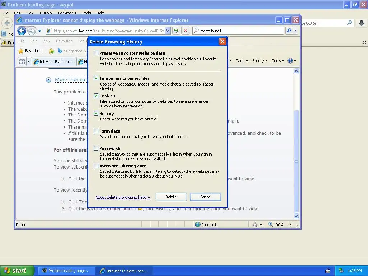The width and height of the screenshot is (368, 276).
Task: Click the Mypal downloads arrow icon
Action: click(362, 23)
